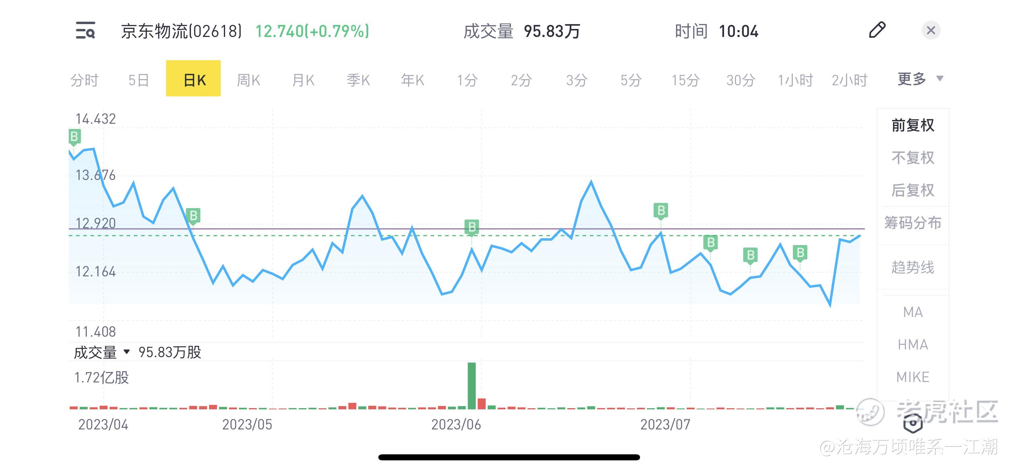Select the 3分 interval tab
1018x470 pixels.
[x=577, y=80]
